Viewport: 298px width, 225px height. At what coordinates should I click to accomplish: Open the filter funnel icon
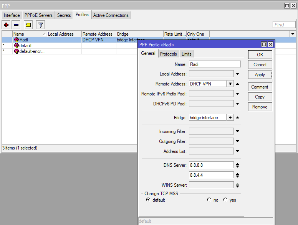tap(40, 25)
